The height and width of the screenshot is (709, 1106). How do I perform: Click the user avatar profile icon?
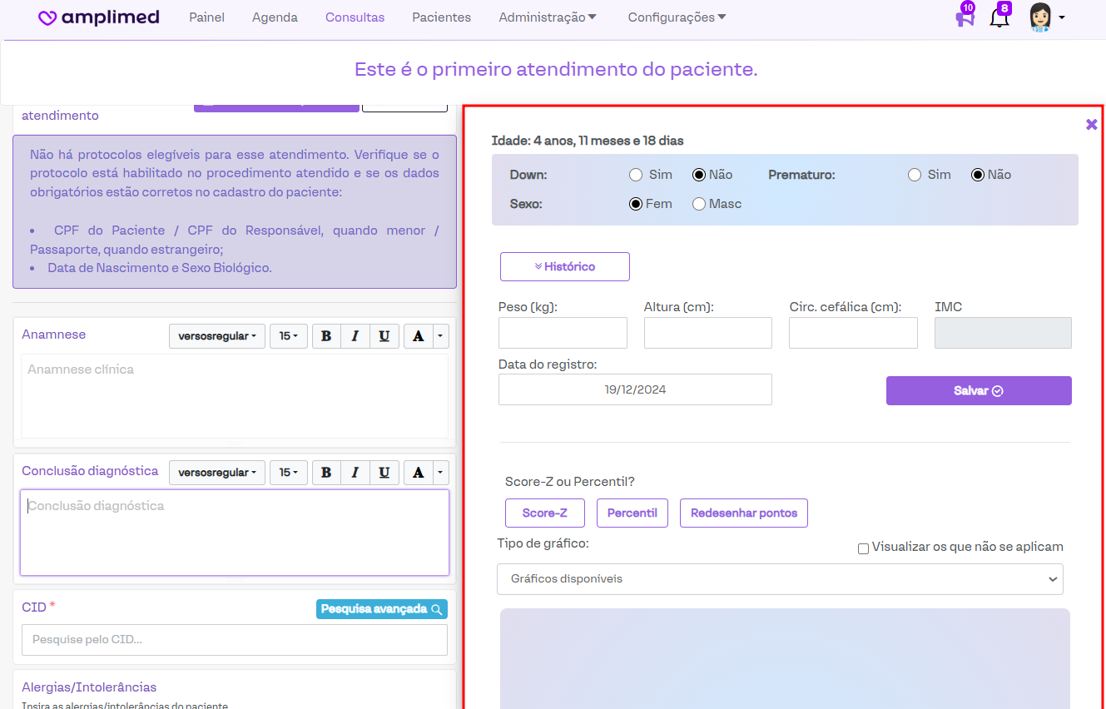pyautogui.click(x=1041, y=17)
